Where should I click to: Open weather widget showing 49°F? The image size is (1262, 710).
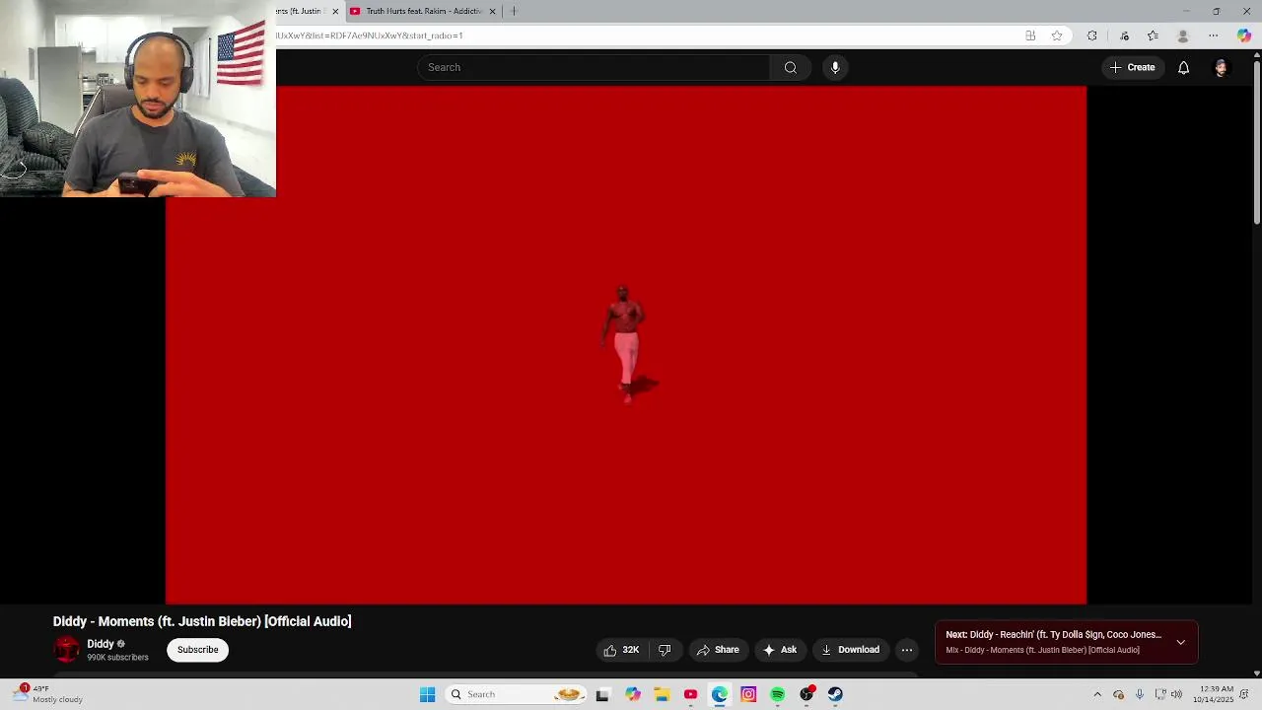pyautogui.click(x=47, y=694)
